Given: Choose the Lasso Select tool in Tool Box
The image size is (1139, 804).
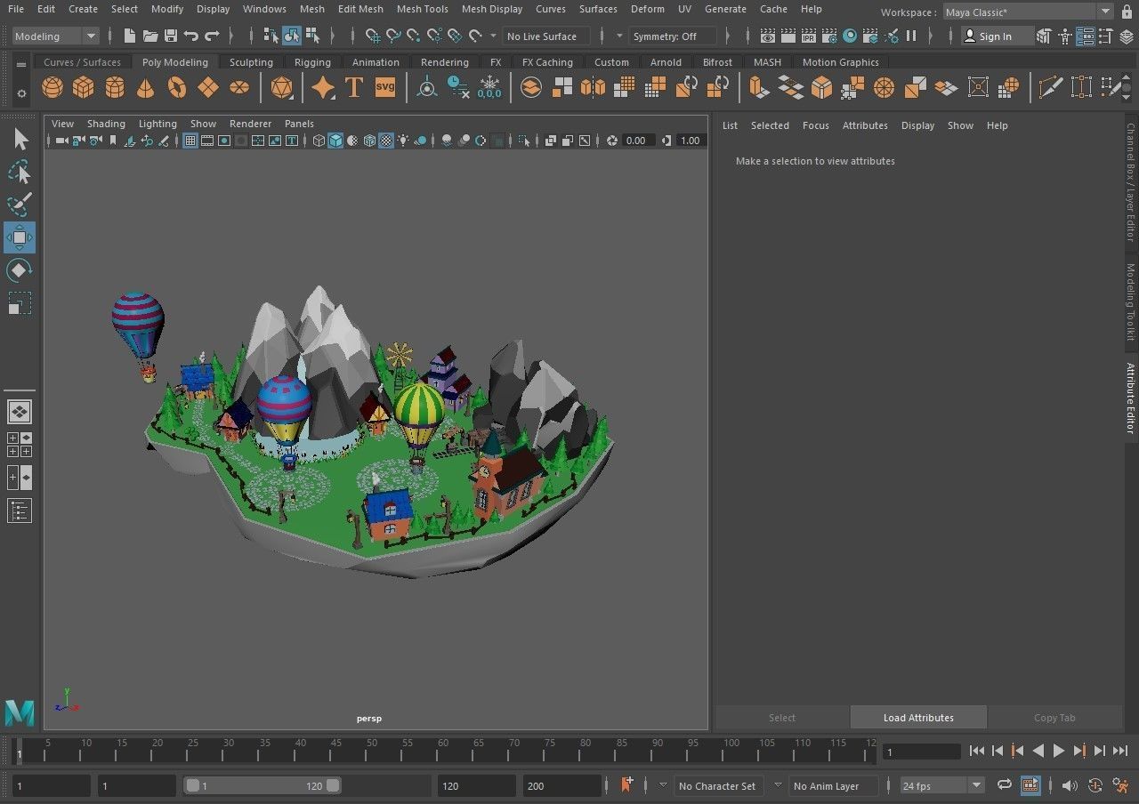Looking at the screenshot, I should tap(20, 173).
